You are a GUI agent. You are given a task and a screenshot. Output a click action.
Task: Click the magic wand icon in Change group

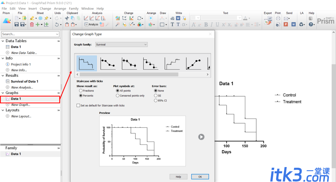[117, 25]
